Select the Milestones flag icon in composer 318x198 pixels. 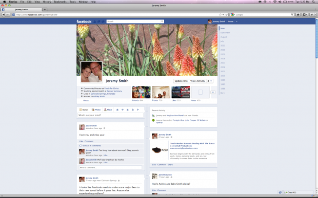click(x=137, y=109)
